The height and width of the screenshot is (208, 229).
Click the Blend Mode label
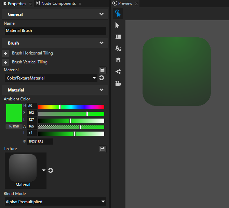click(15, 194)
